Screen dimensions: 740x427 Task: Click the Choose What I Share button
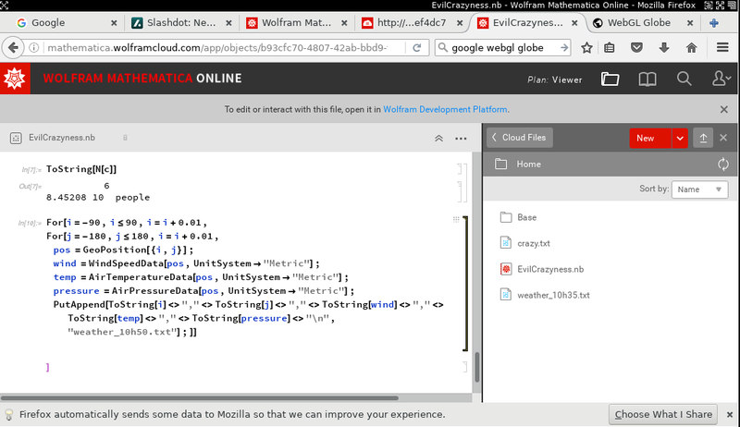[663, 414]
